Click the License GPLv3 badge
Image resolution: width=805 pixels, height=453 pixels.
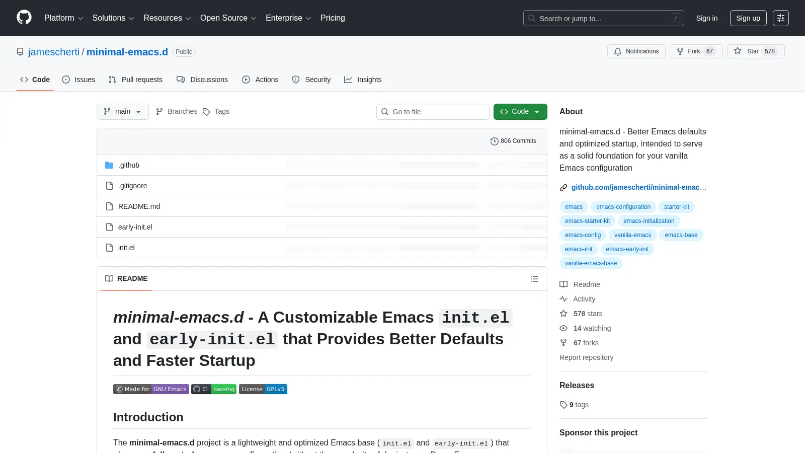[263, 389]
